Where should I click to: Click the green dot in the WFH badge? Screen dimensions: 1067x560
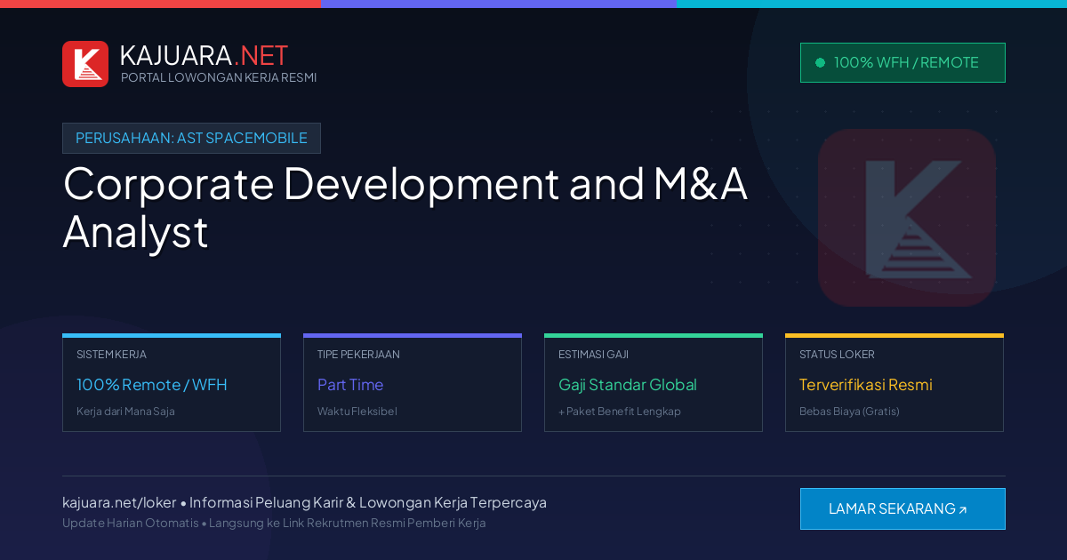[820, 63]
